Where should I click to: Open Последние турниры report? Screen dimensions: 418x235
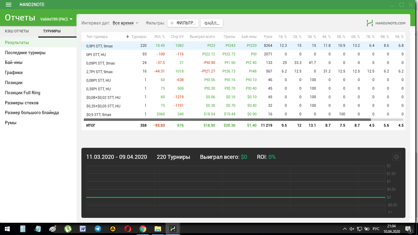[x=38, y=53]
